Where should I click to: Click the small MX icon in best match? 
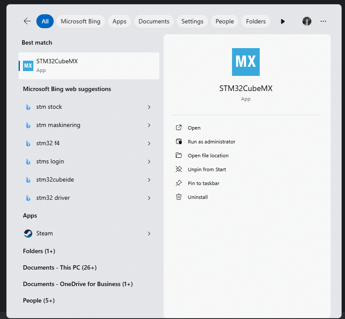tap(28, 65)
